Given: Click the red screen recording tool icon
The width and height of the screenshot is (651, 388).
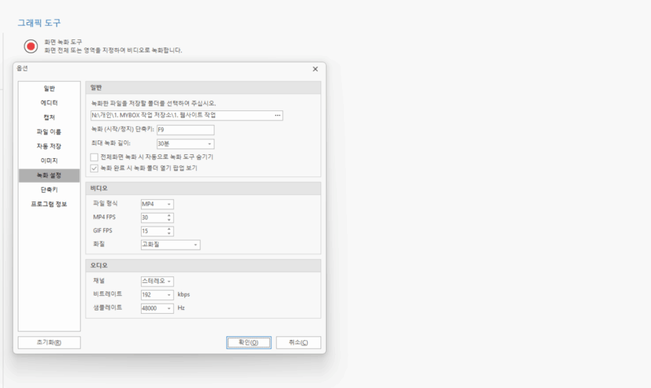Looking at the screenshot, I should coord(31,46).
